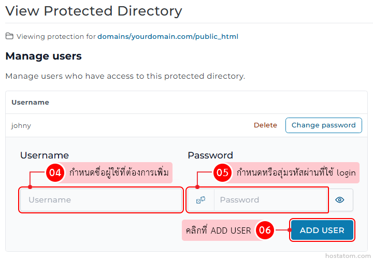Show password using the eye icon

point(340,200)
